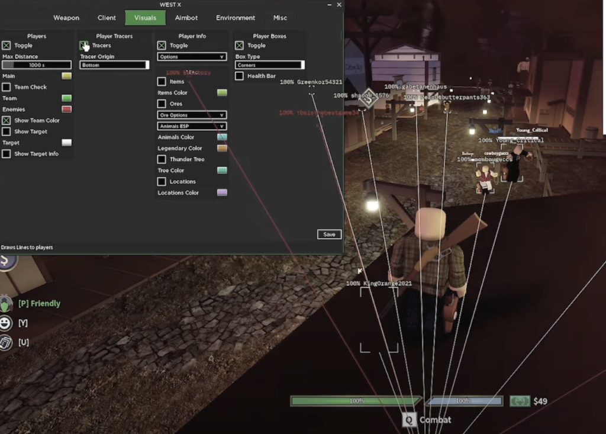The image size is (606, 434).
Task: Select the Visuals tab
Action: 146,18
